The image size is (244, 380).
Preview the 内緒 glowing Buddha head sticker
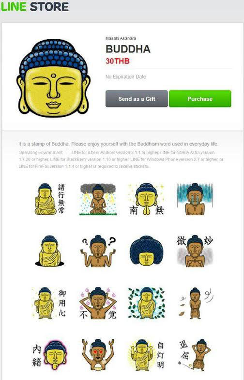coord(49,355)
